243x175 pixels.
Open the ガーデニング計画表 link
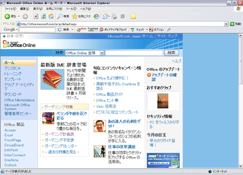59,134
